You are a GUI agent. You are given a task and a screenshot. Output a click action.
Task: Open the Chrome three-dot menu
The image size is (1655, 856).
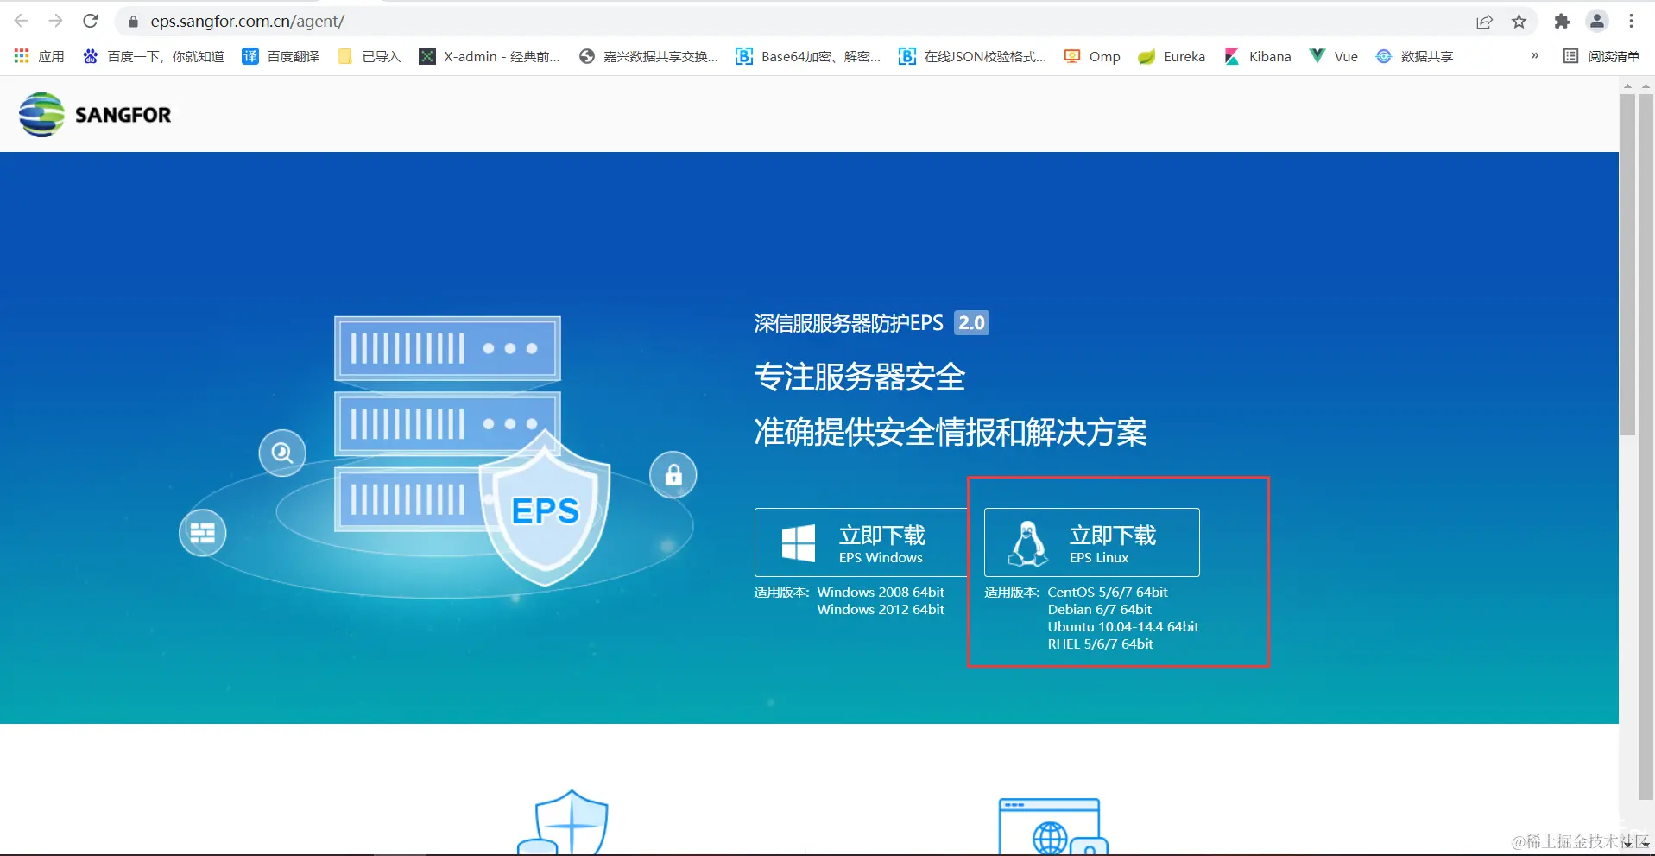point(1631,22)
